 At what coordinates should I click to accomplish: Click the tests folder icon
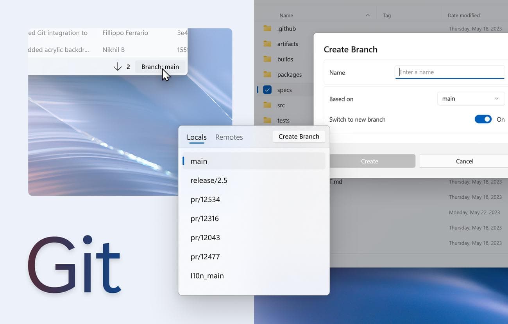point(267,120)
